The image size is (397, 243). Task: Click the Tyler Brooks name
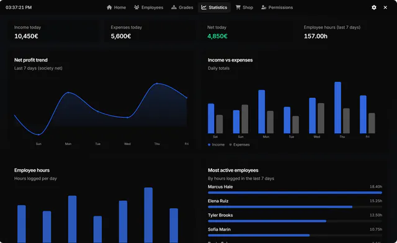coord(220,215)
